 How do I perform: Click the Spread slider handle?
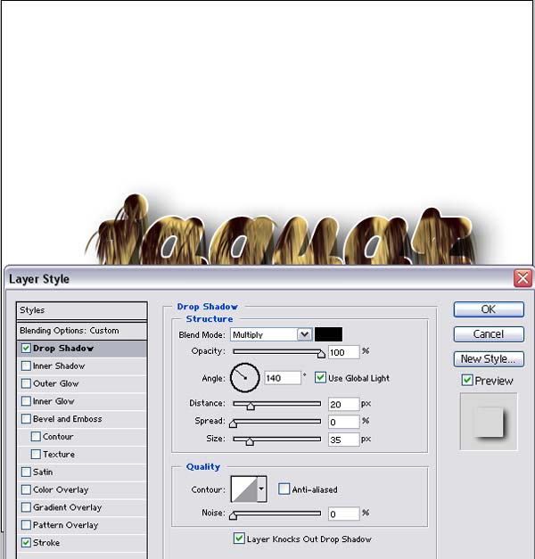coord(234,423)
